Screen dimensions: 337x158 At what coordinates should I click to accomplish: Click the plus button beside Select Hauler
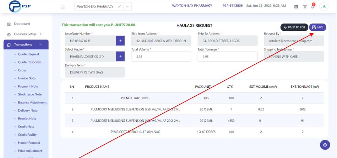(120, 57)
